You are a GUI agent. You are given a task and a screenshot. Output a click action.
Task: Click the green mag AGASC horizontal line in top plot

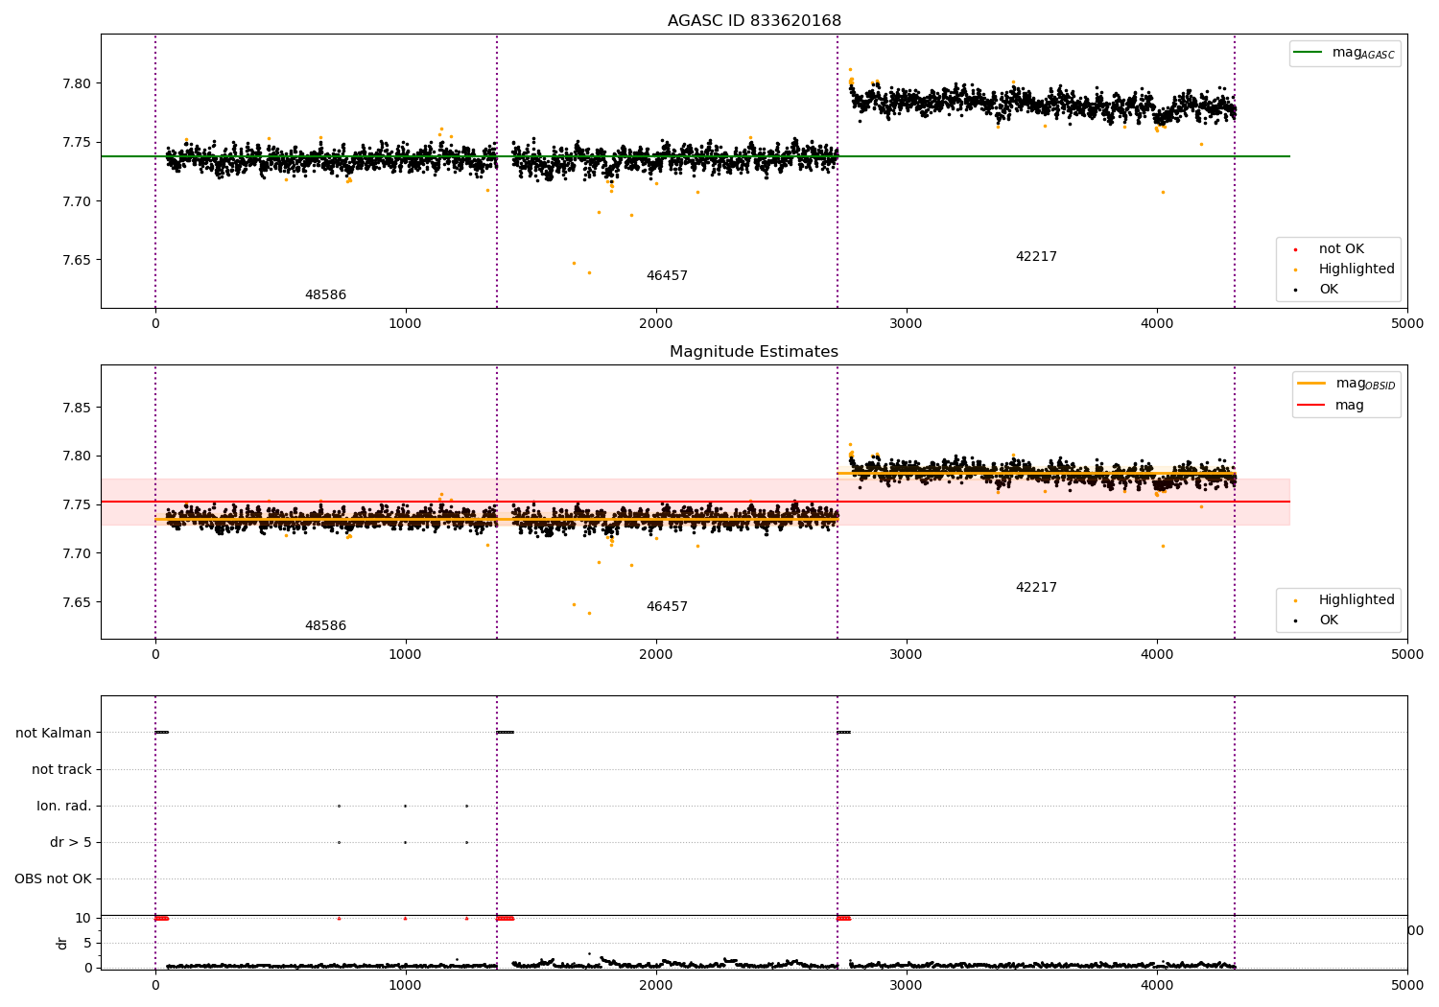696,156
